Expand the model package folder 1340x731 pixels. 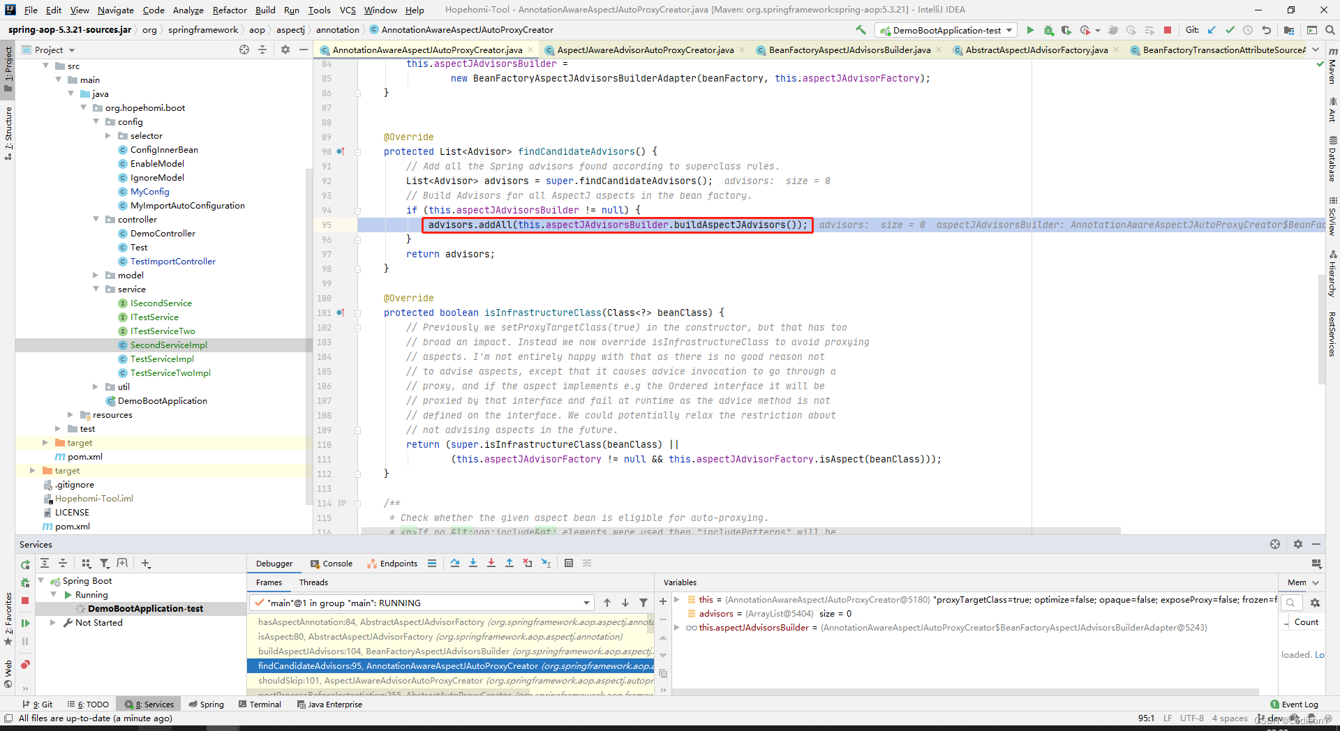pos(96,275)
